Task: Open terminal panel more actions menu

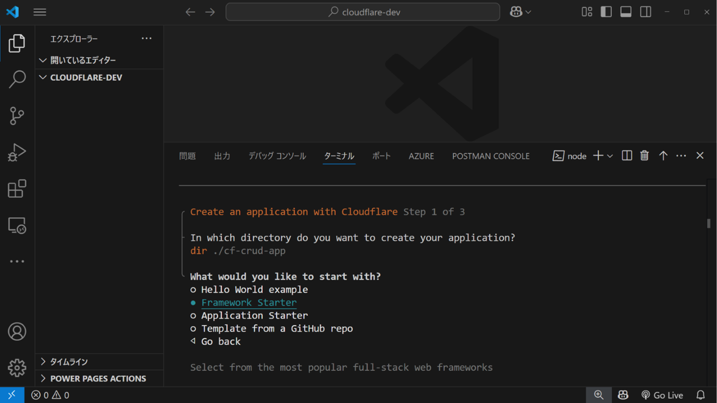Action: click(681, 155)
